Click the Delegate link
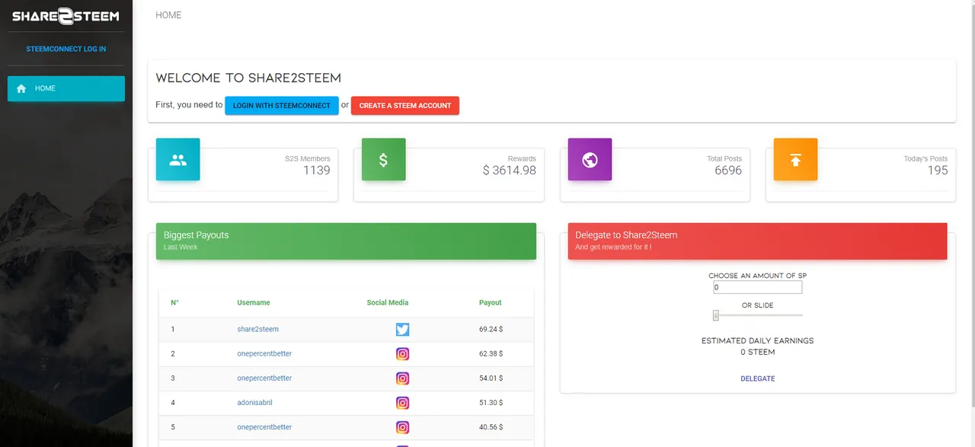Viewport: 975px width, 447px height. pyautogui.click(x=758, y=378)
